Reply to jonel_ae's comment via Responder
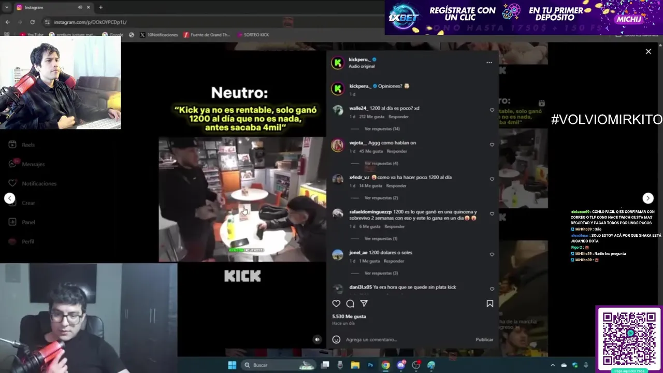This screenshot has width=663, height=373. click(394, 261)
